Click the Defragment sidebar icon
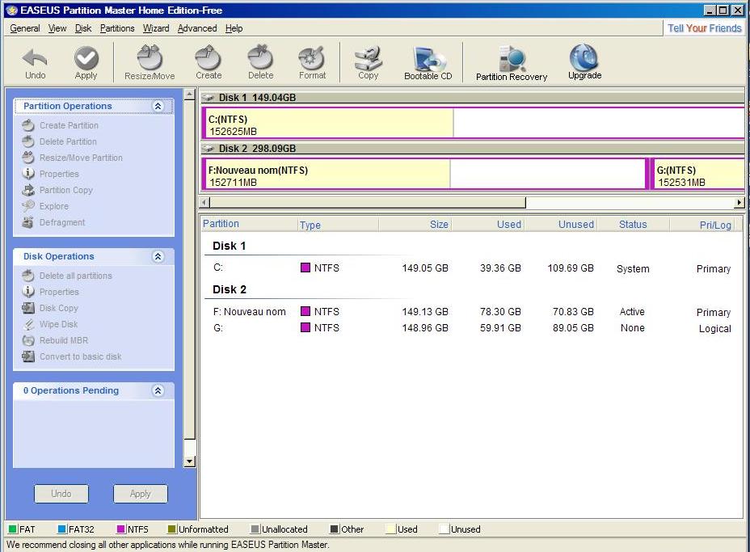The image size is (750, 552). tap(29, 222)
